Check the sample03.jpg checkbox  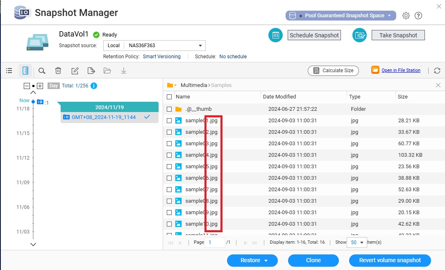coord(169,144)
